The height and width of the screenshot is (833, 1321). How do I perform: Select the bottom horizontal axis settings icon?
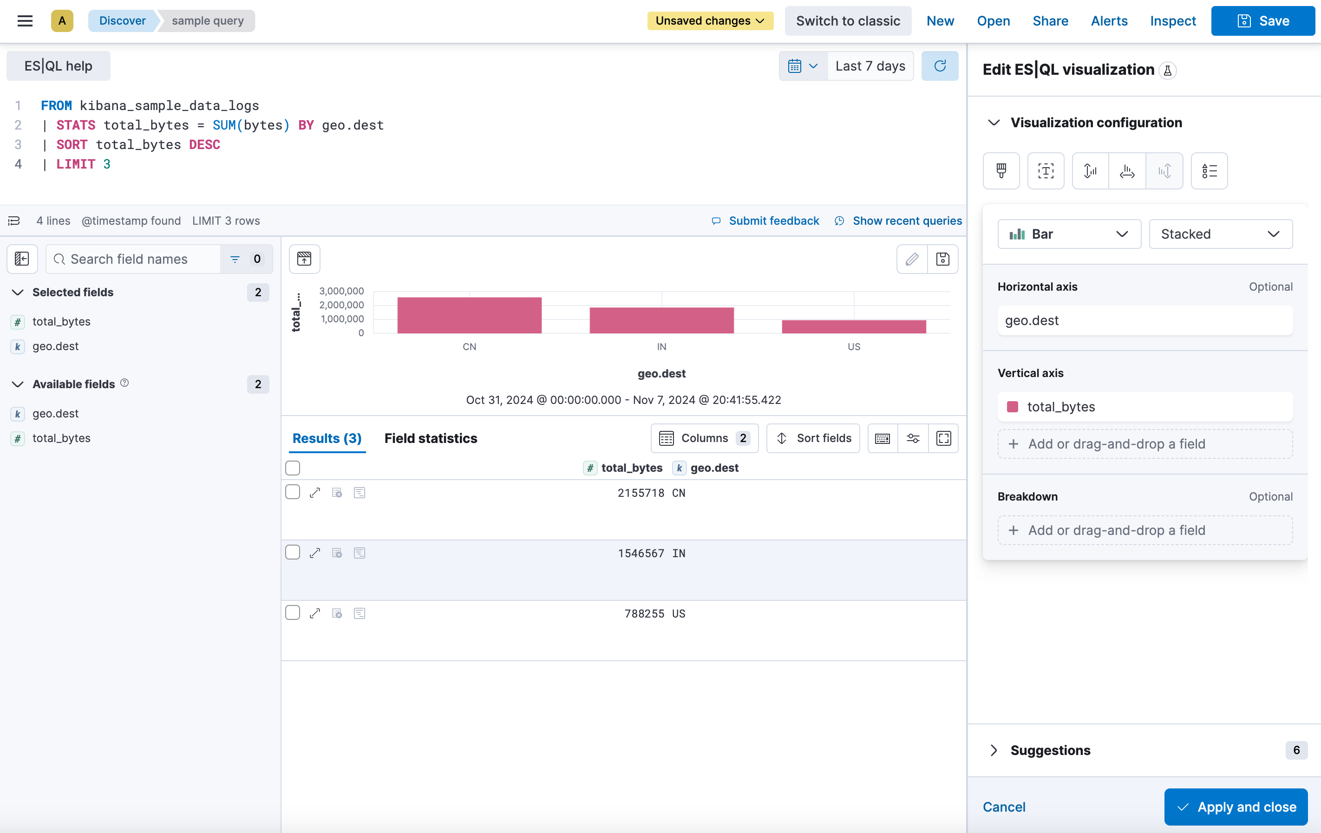click(x=1127, y=170)
